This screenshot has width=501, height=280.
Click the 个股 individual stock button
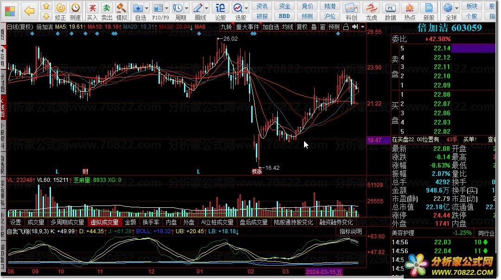pyautogui.click(x=472, y=16)
